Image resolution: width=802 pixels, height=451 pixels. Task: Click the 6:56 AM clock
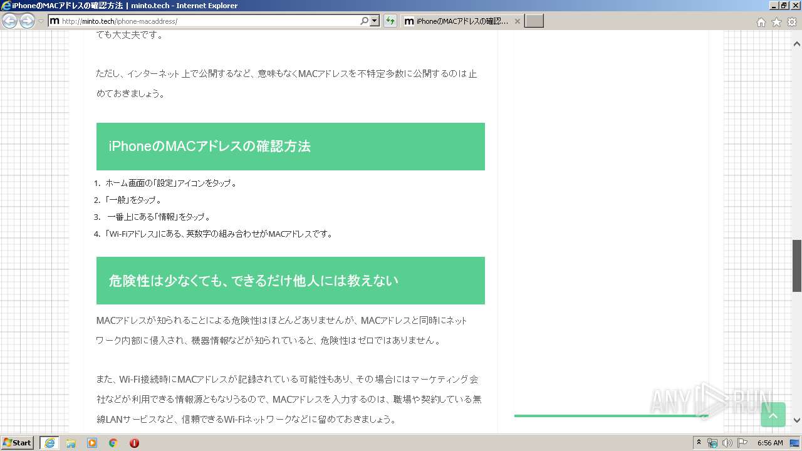point(770,443)
